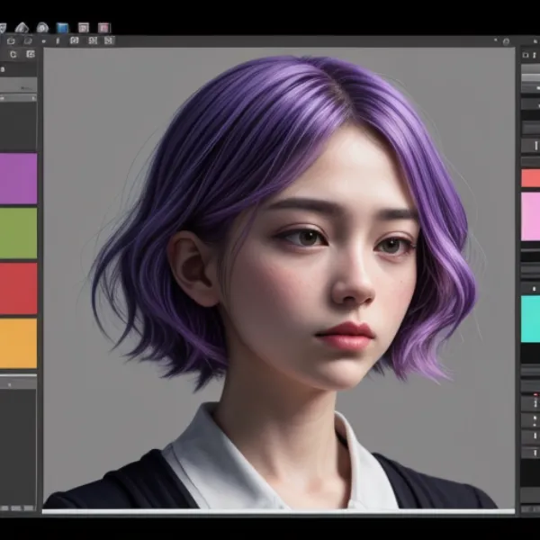The width and height of the screenshot is (540, 540).
Task: Click the first boxed icon in second toolbar row
Action: tap(75, 40)
